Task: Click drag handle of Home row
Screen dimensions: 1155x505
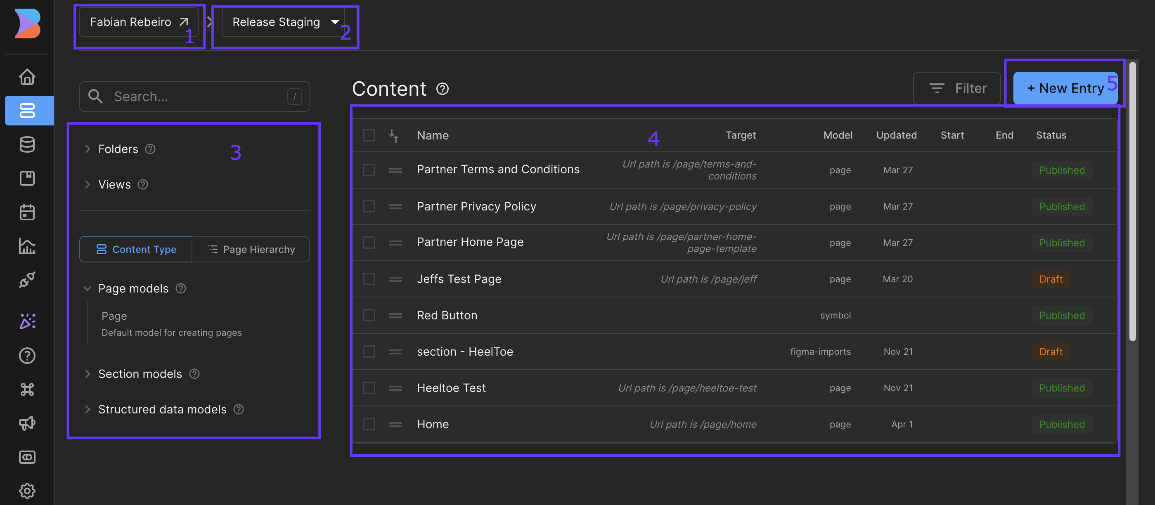Action: click(x=395, y=425)
